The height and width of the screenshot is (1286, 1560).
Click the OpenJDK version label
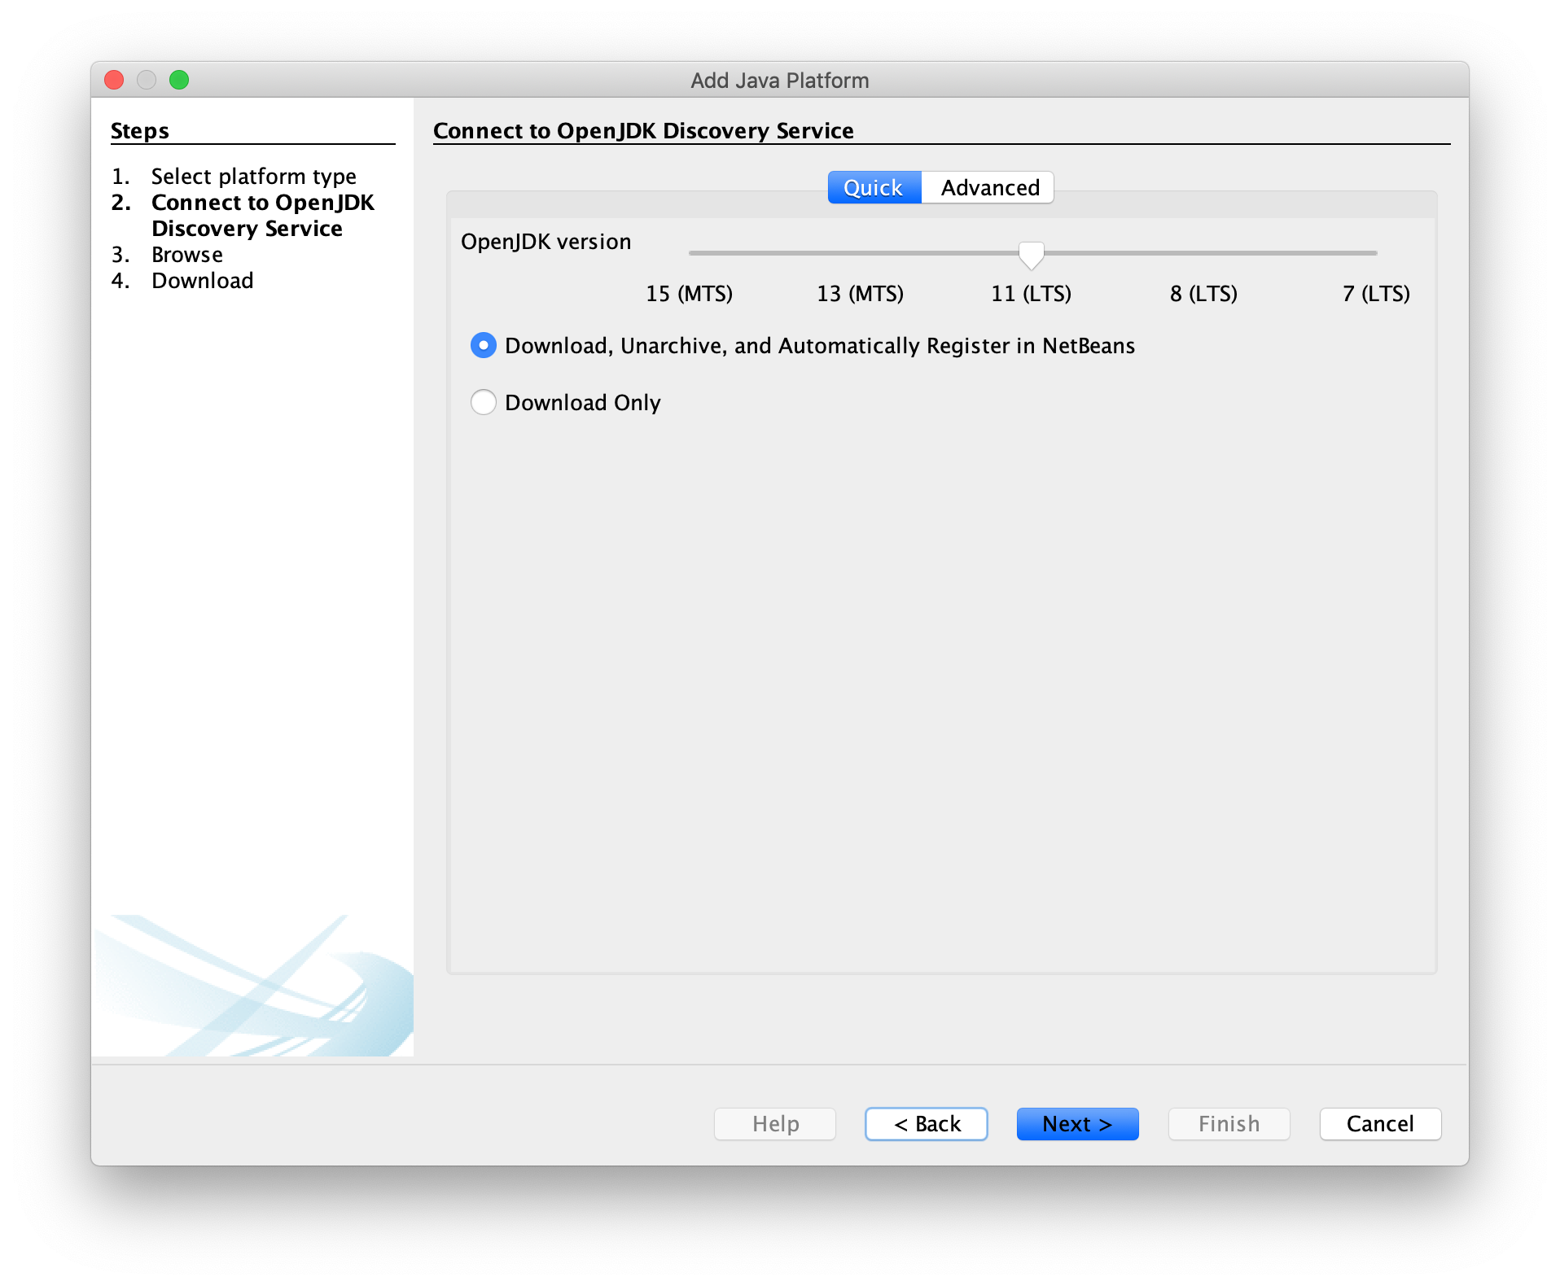click(546, 242)
